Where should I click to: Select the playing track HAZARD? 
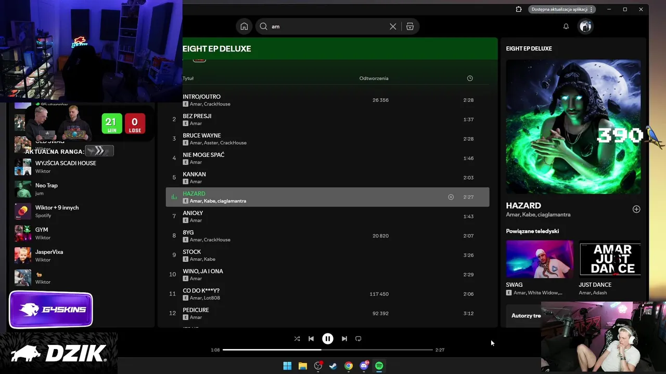(327, 197)
